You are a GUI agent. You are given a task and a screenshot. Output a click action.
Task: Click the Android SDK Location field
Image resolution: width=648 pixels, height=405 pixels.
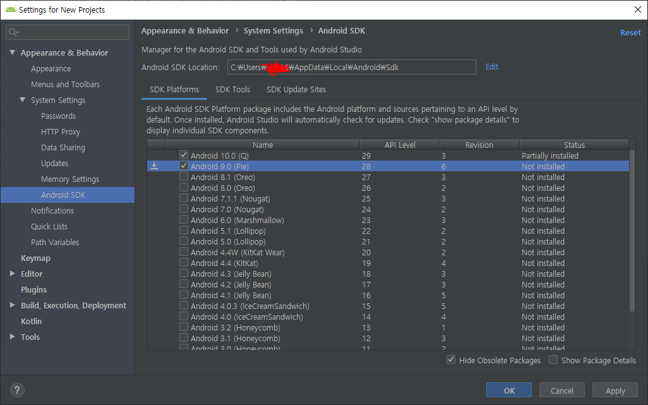pos(352,67)
